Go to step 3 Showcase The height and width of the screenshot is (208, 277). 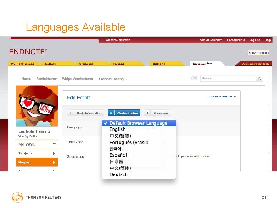tap(157, 113)
